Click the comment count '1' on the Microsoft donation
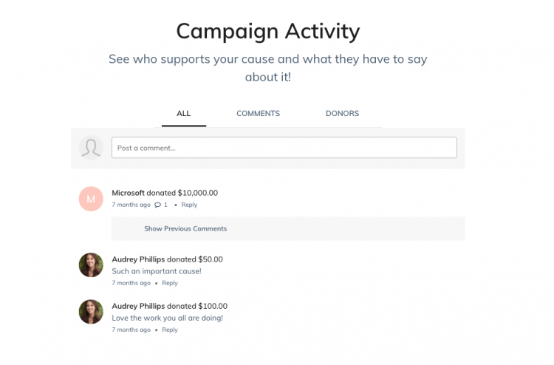The image size is (554, 365). click(165, 205)
